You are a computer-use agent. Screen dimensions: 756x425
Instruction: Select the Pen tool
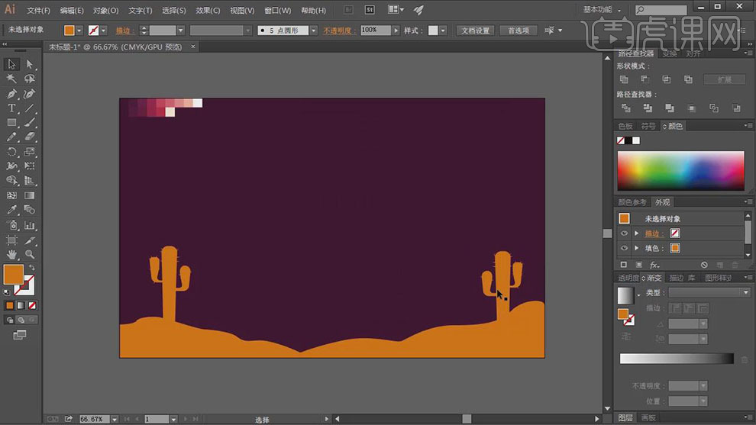point(12,94)
